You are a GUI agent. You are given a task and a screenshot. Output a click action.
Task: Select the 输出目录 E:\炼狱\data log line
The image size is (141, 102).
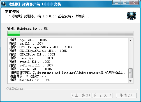coord(28,76)
